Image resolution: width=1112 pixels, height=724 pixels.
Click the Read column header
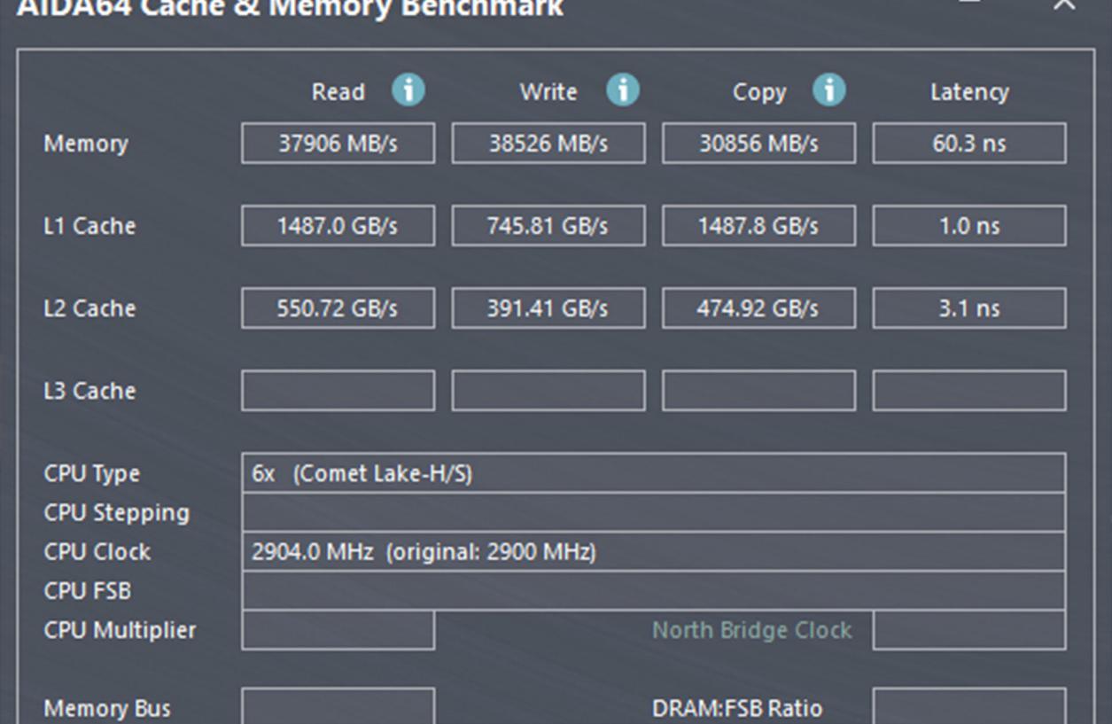338,92
